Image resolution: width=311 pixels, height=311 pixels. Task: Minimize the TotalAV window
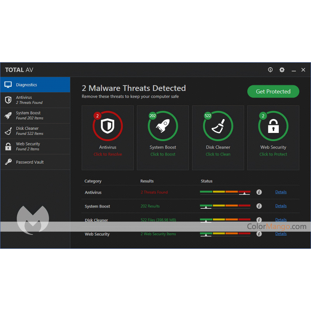click(294, 70)
